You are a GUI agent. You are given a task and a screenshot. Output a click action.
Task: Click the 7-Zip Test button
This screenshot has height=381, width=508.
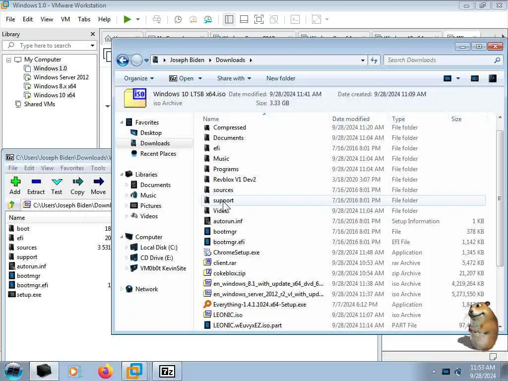[57, 187]
